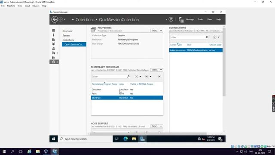This screenshot has height=155, width=275.
Task: Open File Explorer in the guest taskbar
Action: [134, 139]
